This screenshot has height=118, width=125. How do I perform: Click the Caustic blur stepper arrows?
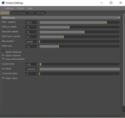37,64
